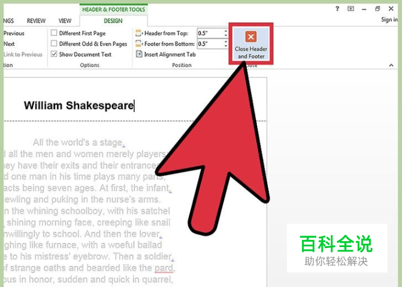
Task: Go to Next header section
Action: 9,43
